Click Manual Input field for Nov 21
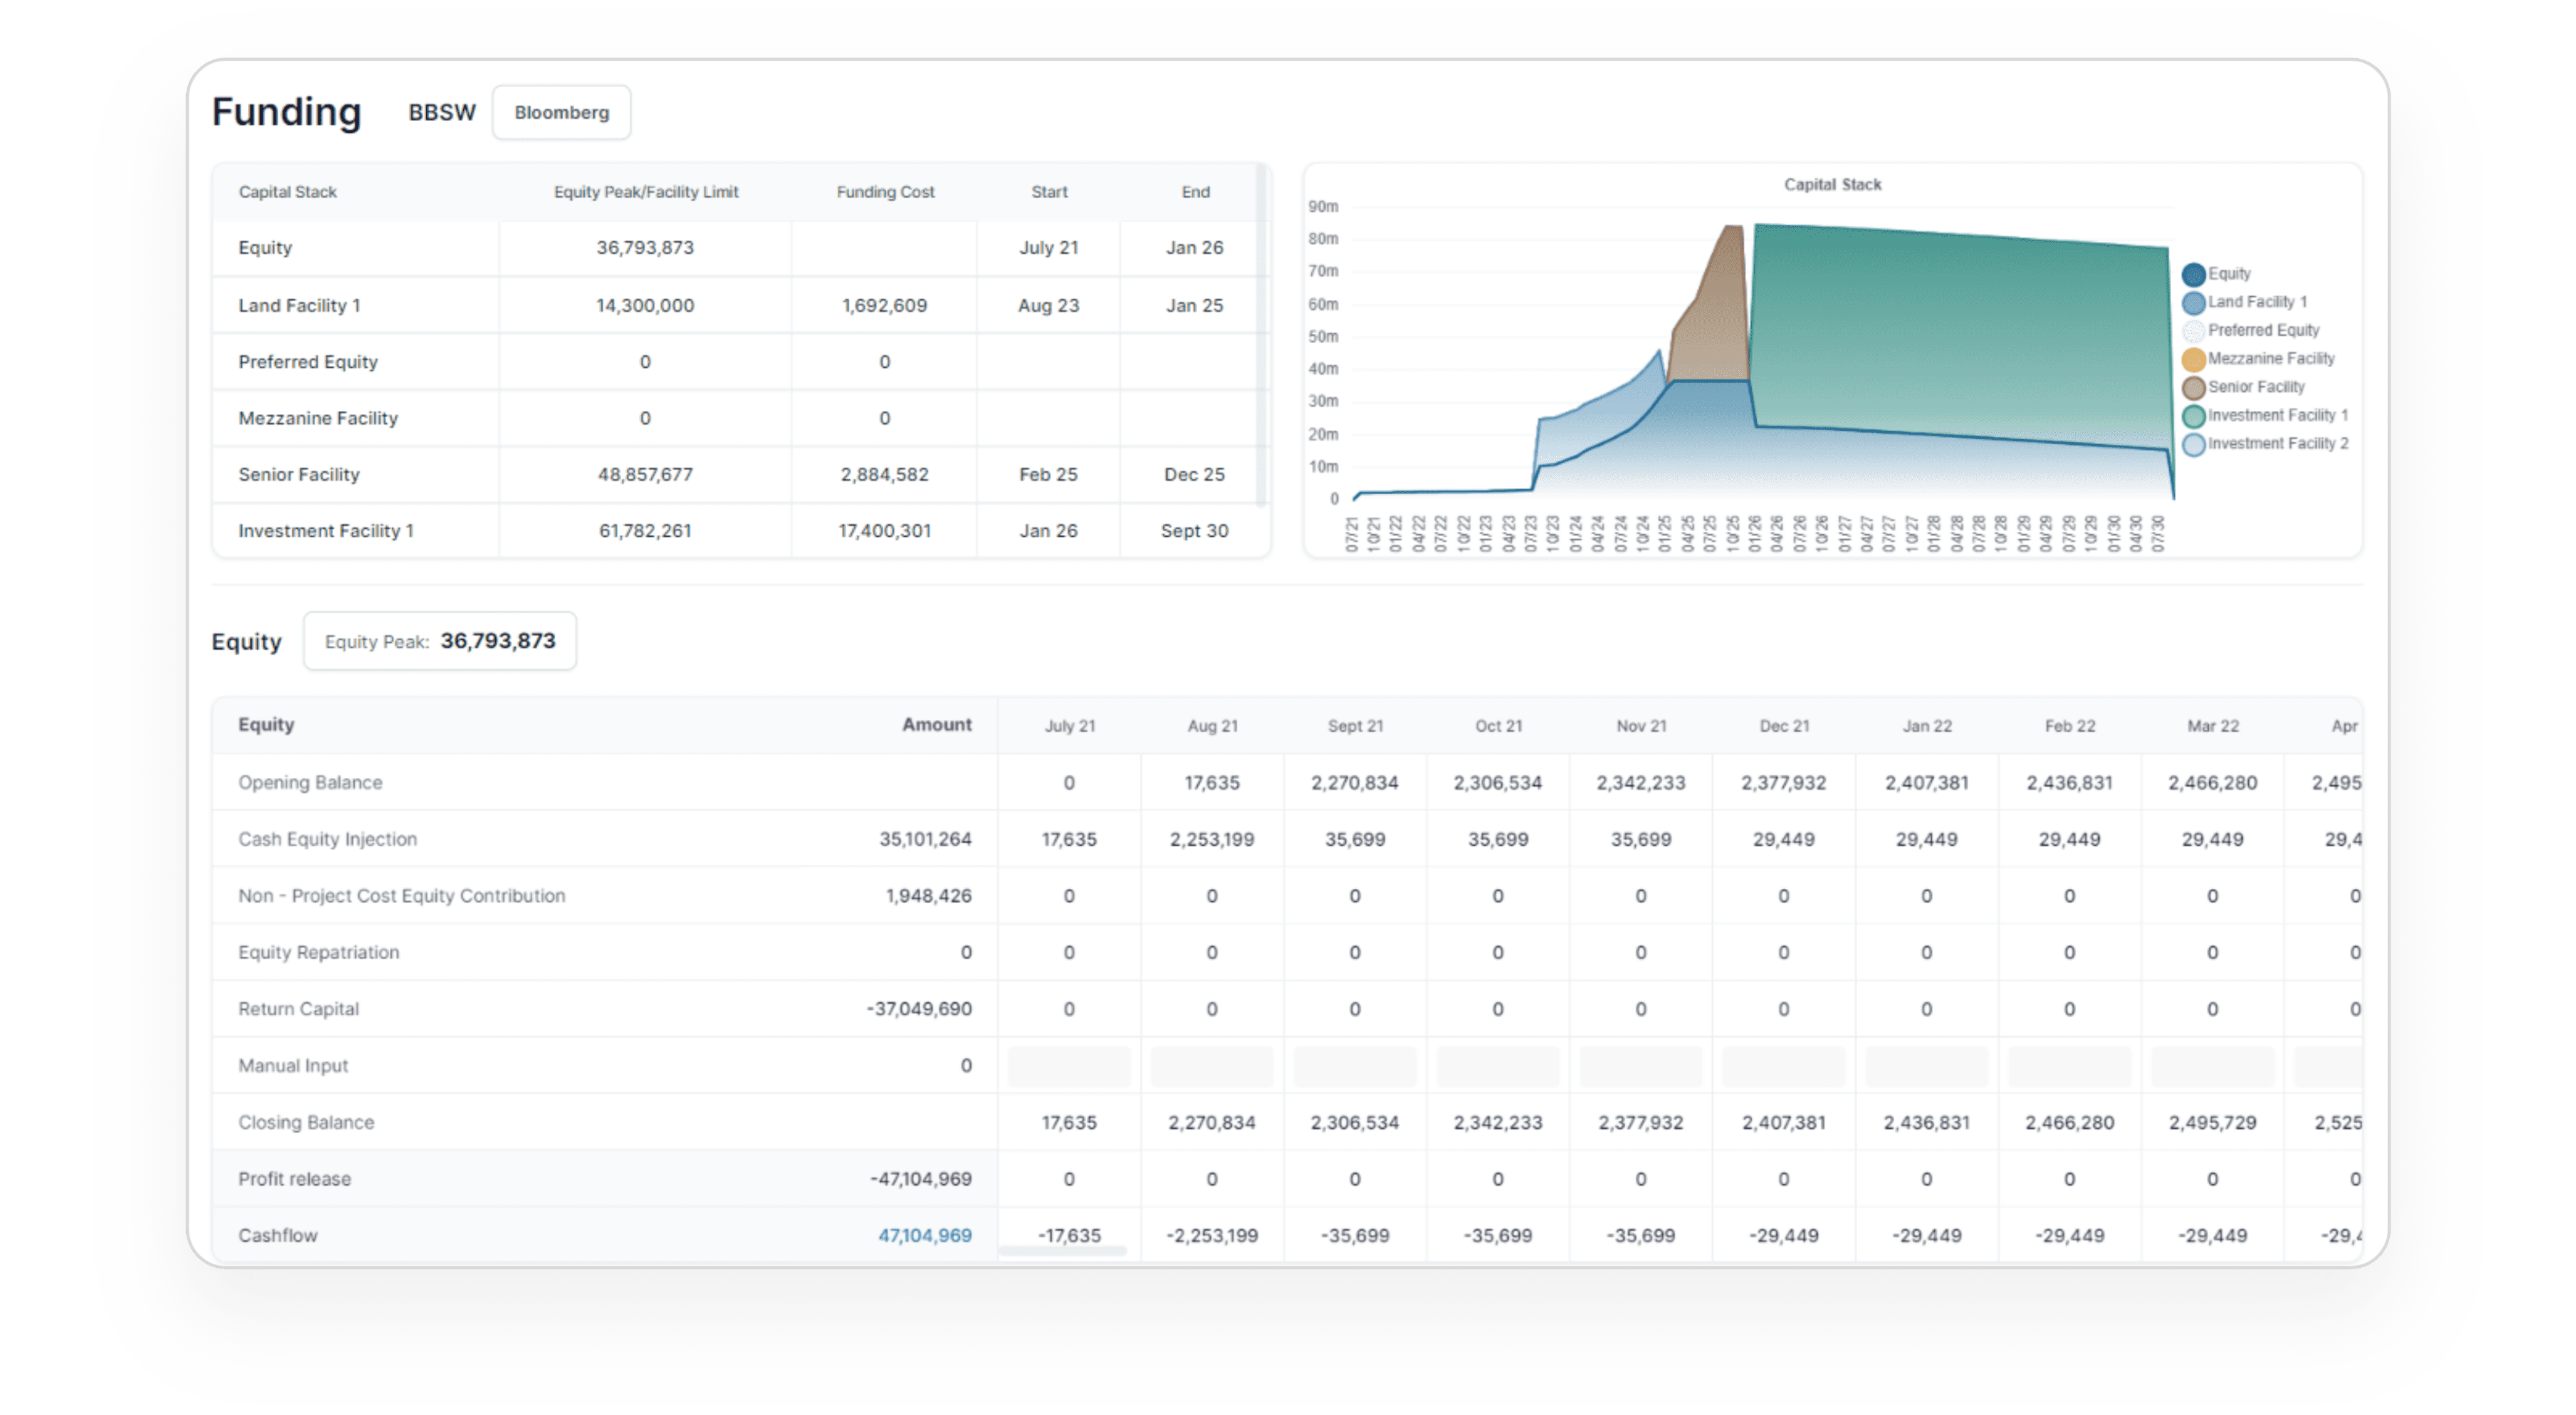Screen dimensions: 2576x1415 click(x=1641, y=1065)
